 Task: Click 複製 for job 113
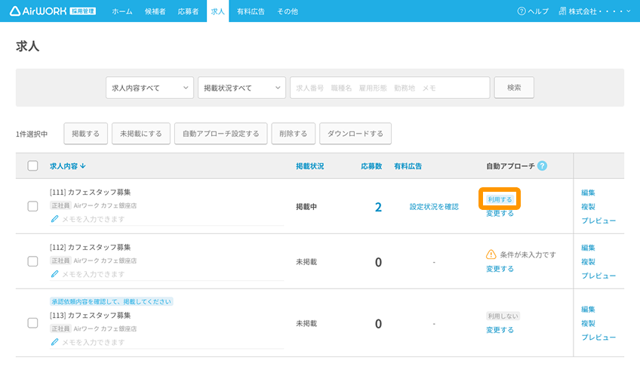(588, 323)
